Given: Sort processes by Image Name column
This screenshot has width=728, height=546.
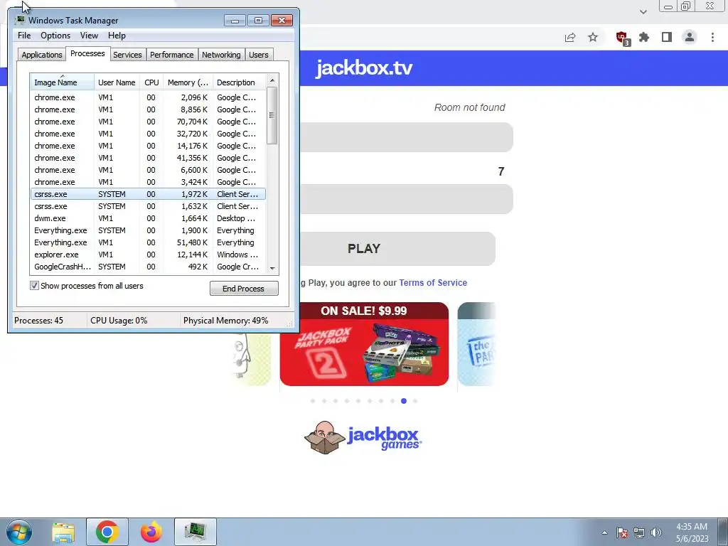Looking at the screenshot, I should pos(63,82).
